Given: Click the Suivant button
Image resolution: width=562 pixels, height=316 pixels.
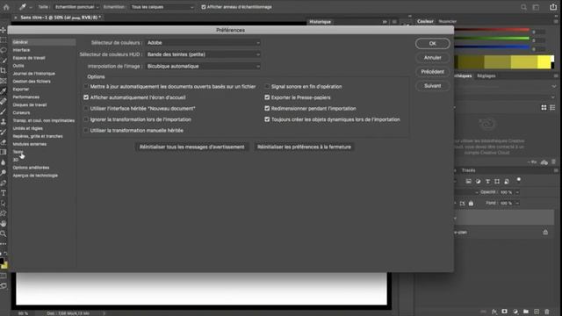Looking at the screenshot, I should 433,86.
